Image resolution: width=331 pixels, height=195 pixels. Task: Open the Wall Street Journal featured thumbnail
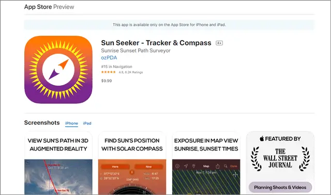point(280,163)
